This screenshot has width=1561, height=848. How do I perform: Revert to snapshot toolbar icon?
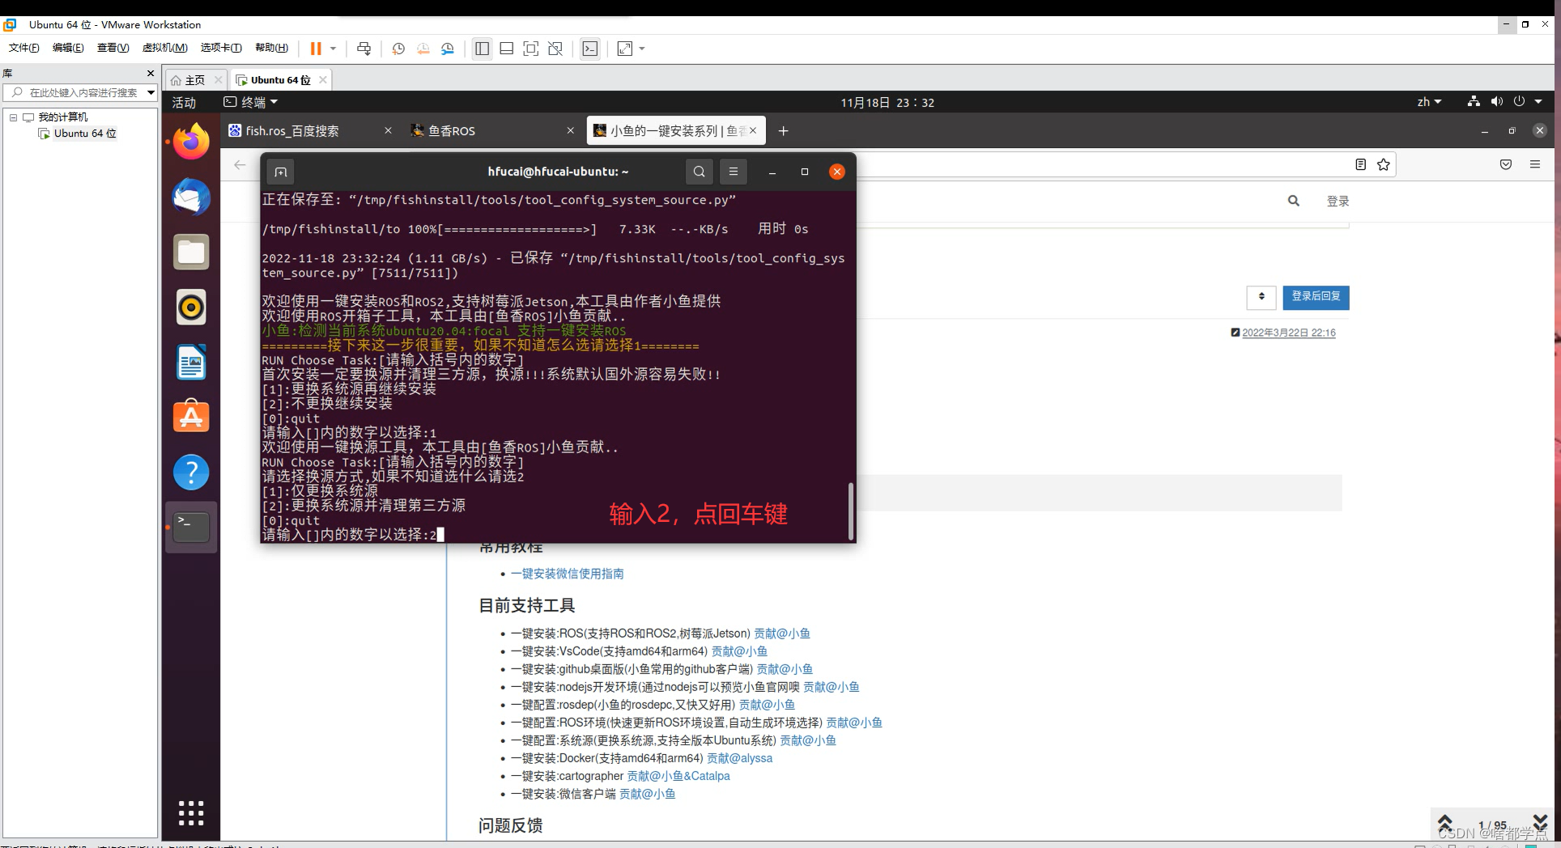(x=423, y=49)
